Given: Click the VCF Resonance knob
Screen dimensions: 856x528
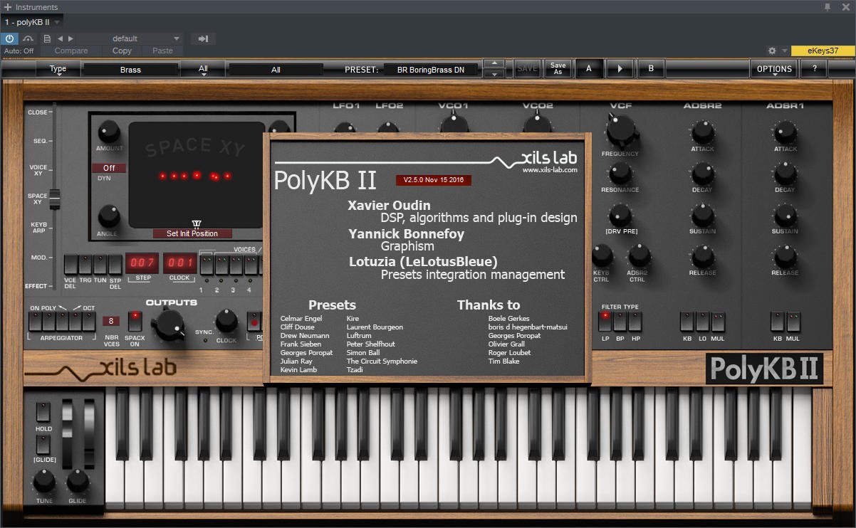Looking at the screenshot, I should (x=620, y=173).
